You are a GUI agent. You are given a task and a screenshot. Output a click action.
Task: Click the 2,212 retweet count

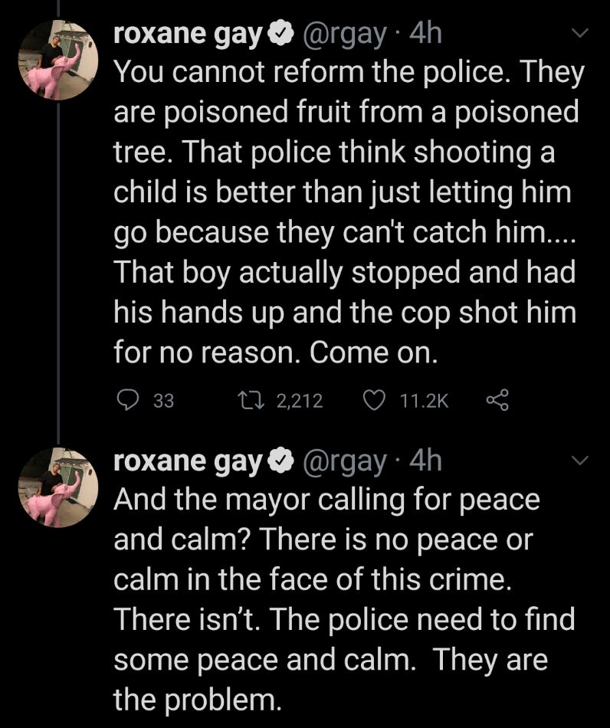click(x=299, y=400)
